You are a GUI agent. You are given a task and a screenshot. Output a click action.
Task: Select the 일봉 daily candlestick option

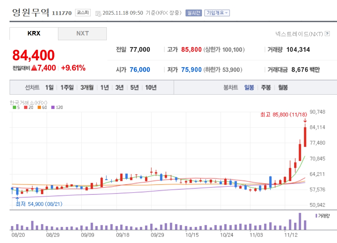pyautogui.click(x=249, y=88)
